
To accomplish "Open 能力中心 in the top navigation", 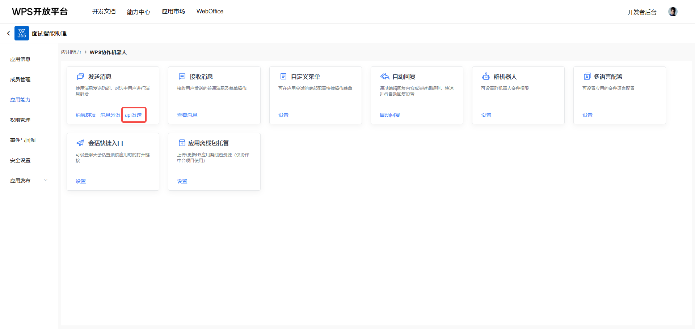I will pos(139,12).
